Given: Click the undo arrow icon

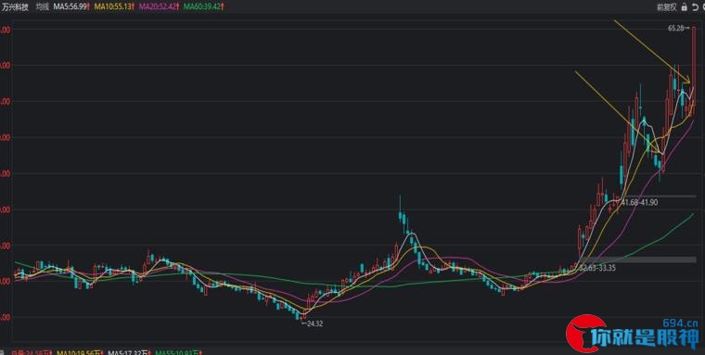Looking at the screenshot, I should 694,6.
